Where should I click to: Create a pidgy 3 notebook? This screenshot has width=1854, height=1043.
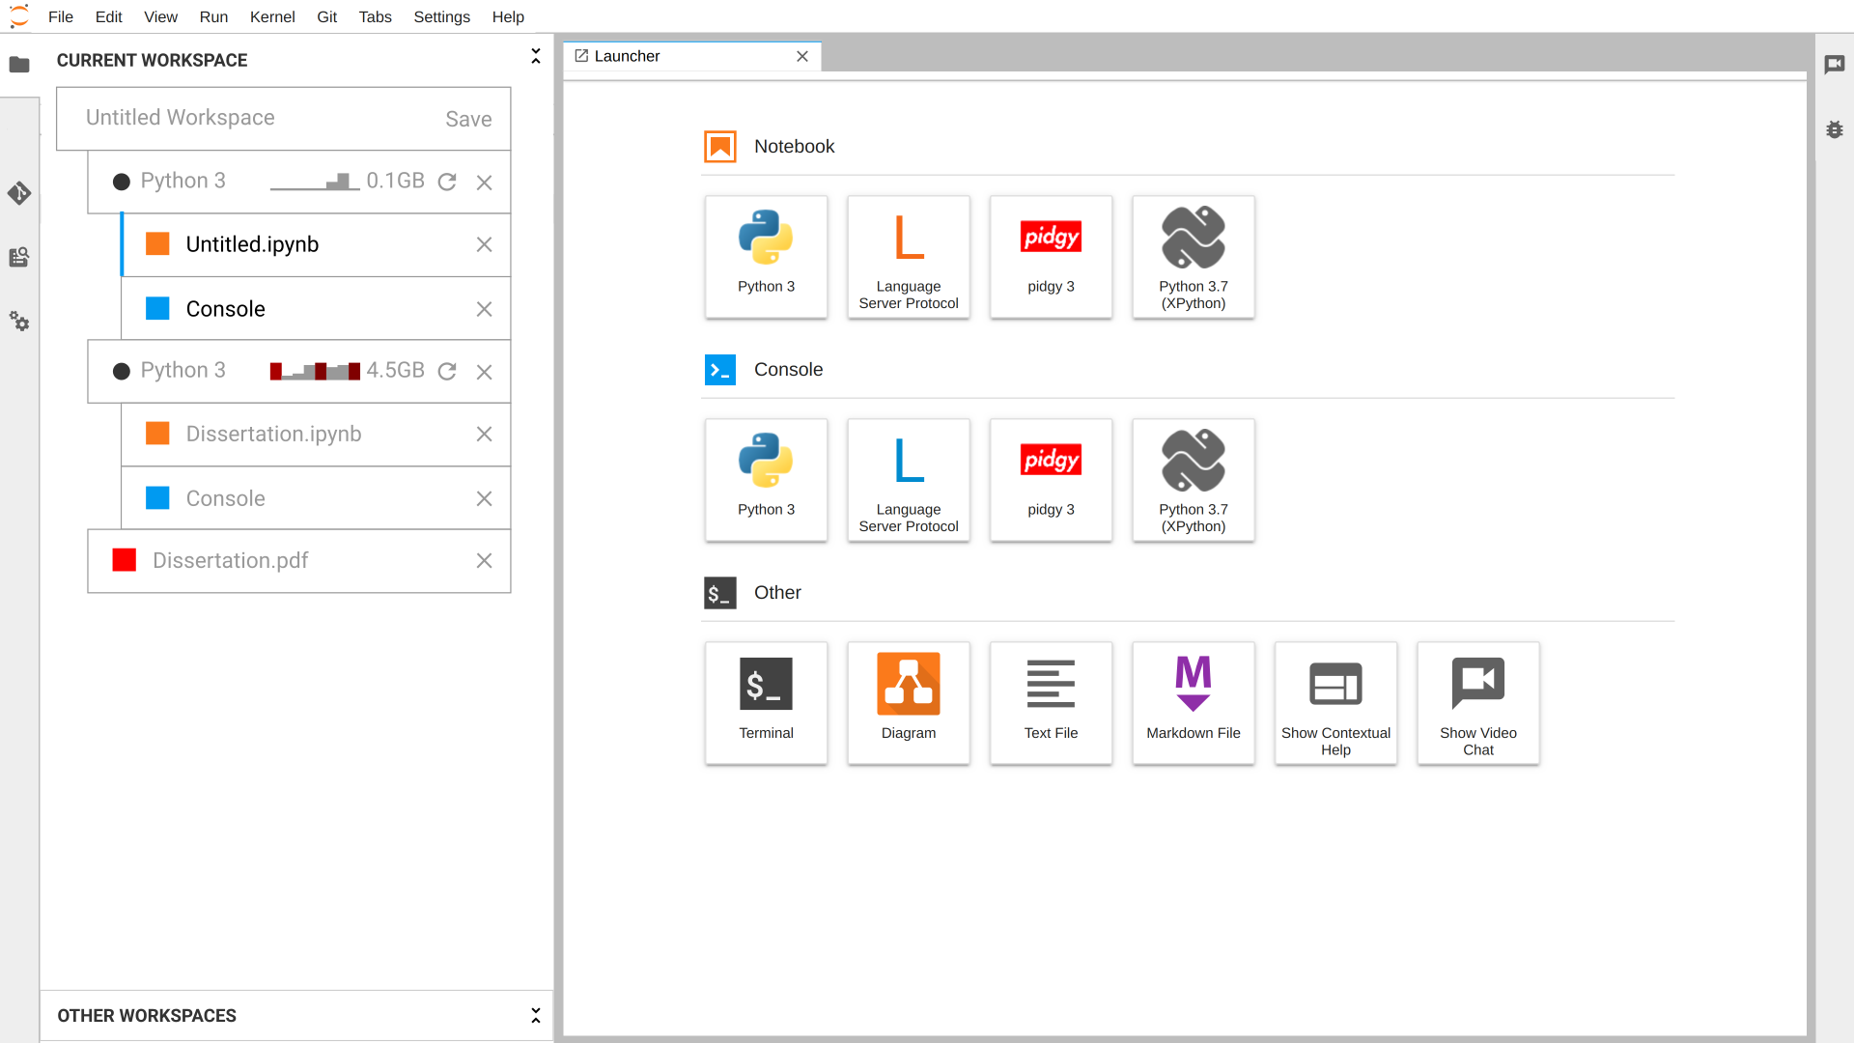[1051, 257]
